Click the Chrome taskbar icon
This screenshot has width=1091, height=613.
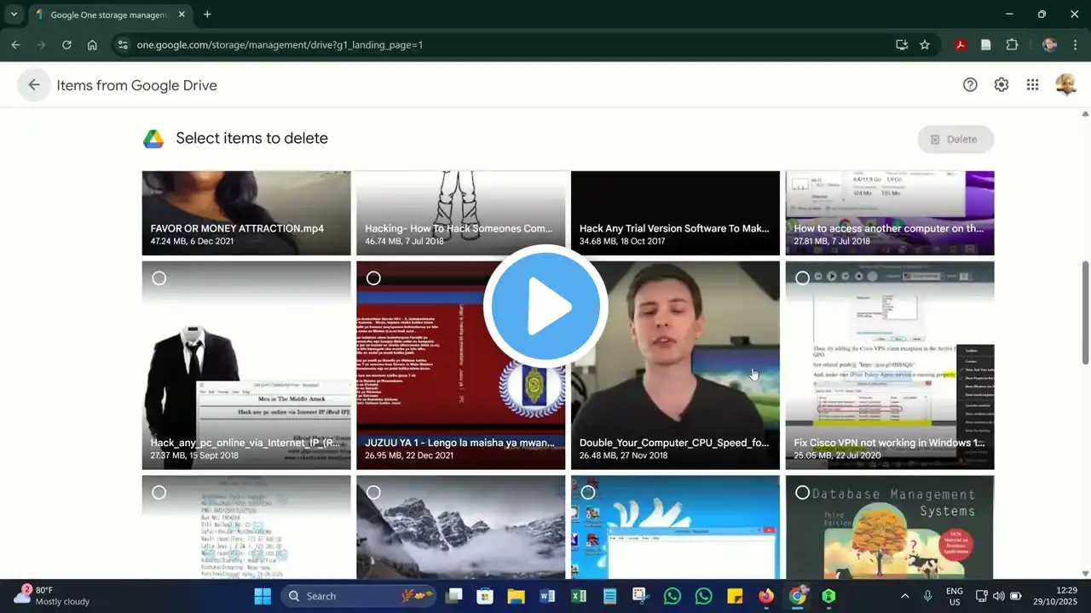[797, 596]
